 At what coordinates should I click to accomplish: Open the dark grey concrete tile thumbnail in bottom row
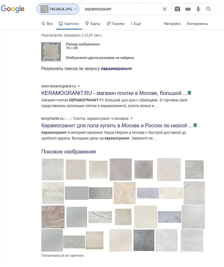[144, 240]
